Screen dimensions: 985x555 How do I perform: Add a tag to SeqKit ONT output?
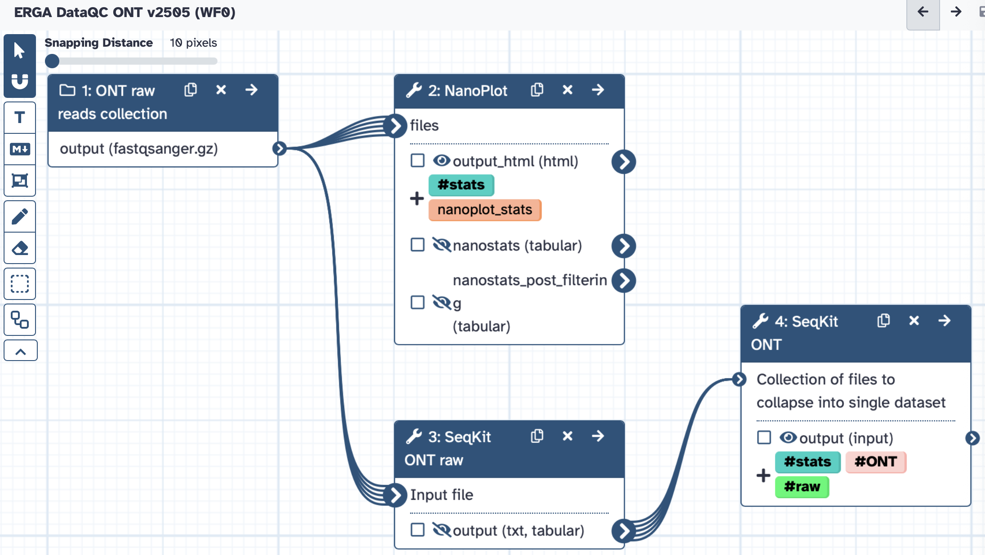coord(763,475)
